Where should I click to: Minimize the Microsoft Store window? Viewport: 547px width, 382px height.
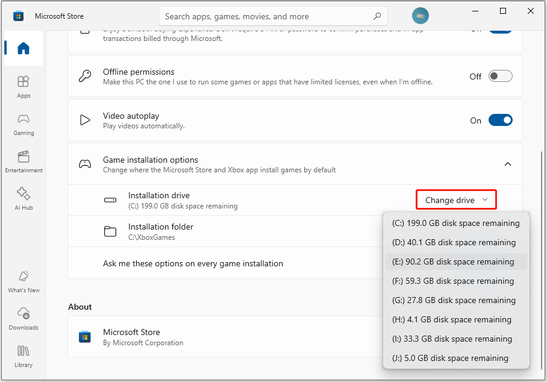pos(475,11)
